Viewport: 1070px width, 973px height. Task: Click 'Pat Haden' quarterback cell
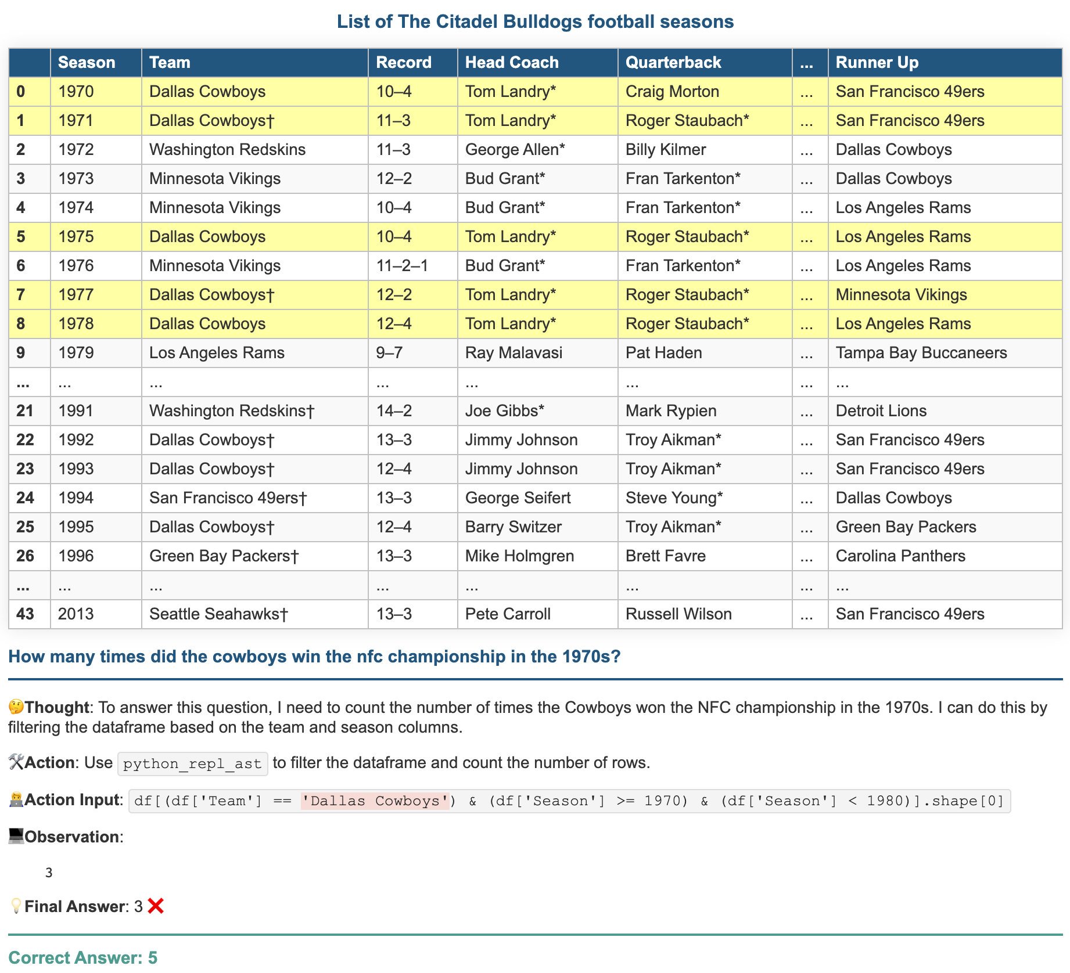(x=705, y=353)
